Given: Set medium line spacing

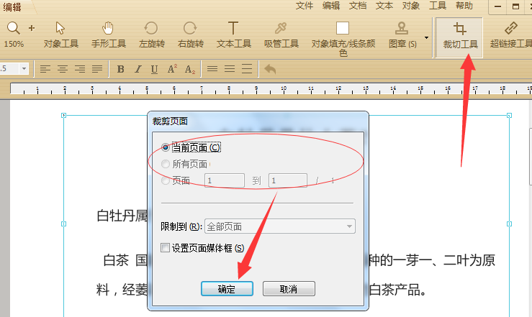Looking at the screenshot, I should click(x=230, y=69).
